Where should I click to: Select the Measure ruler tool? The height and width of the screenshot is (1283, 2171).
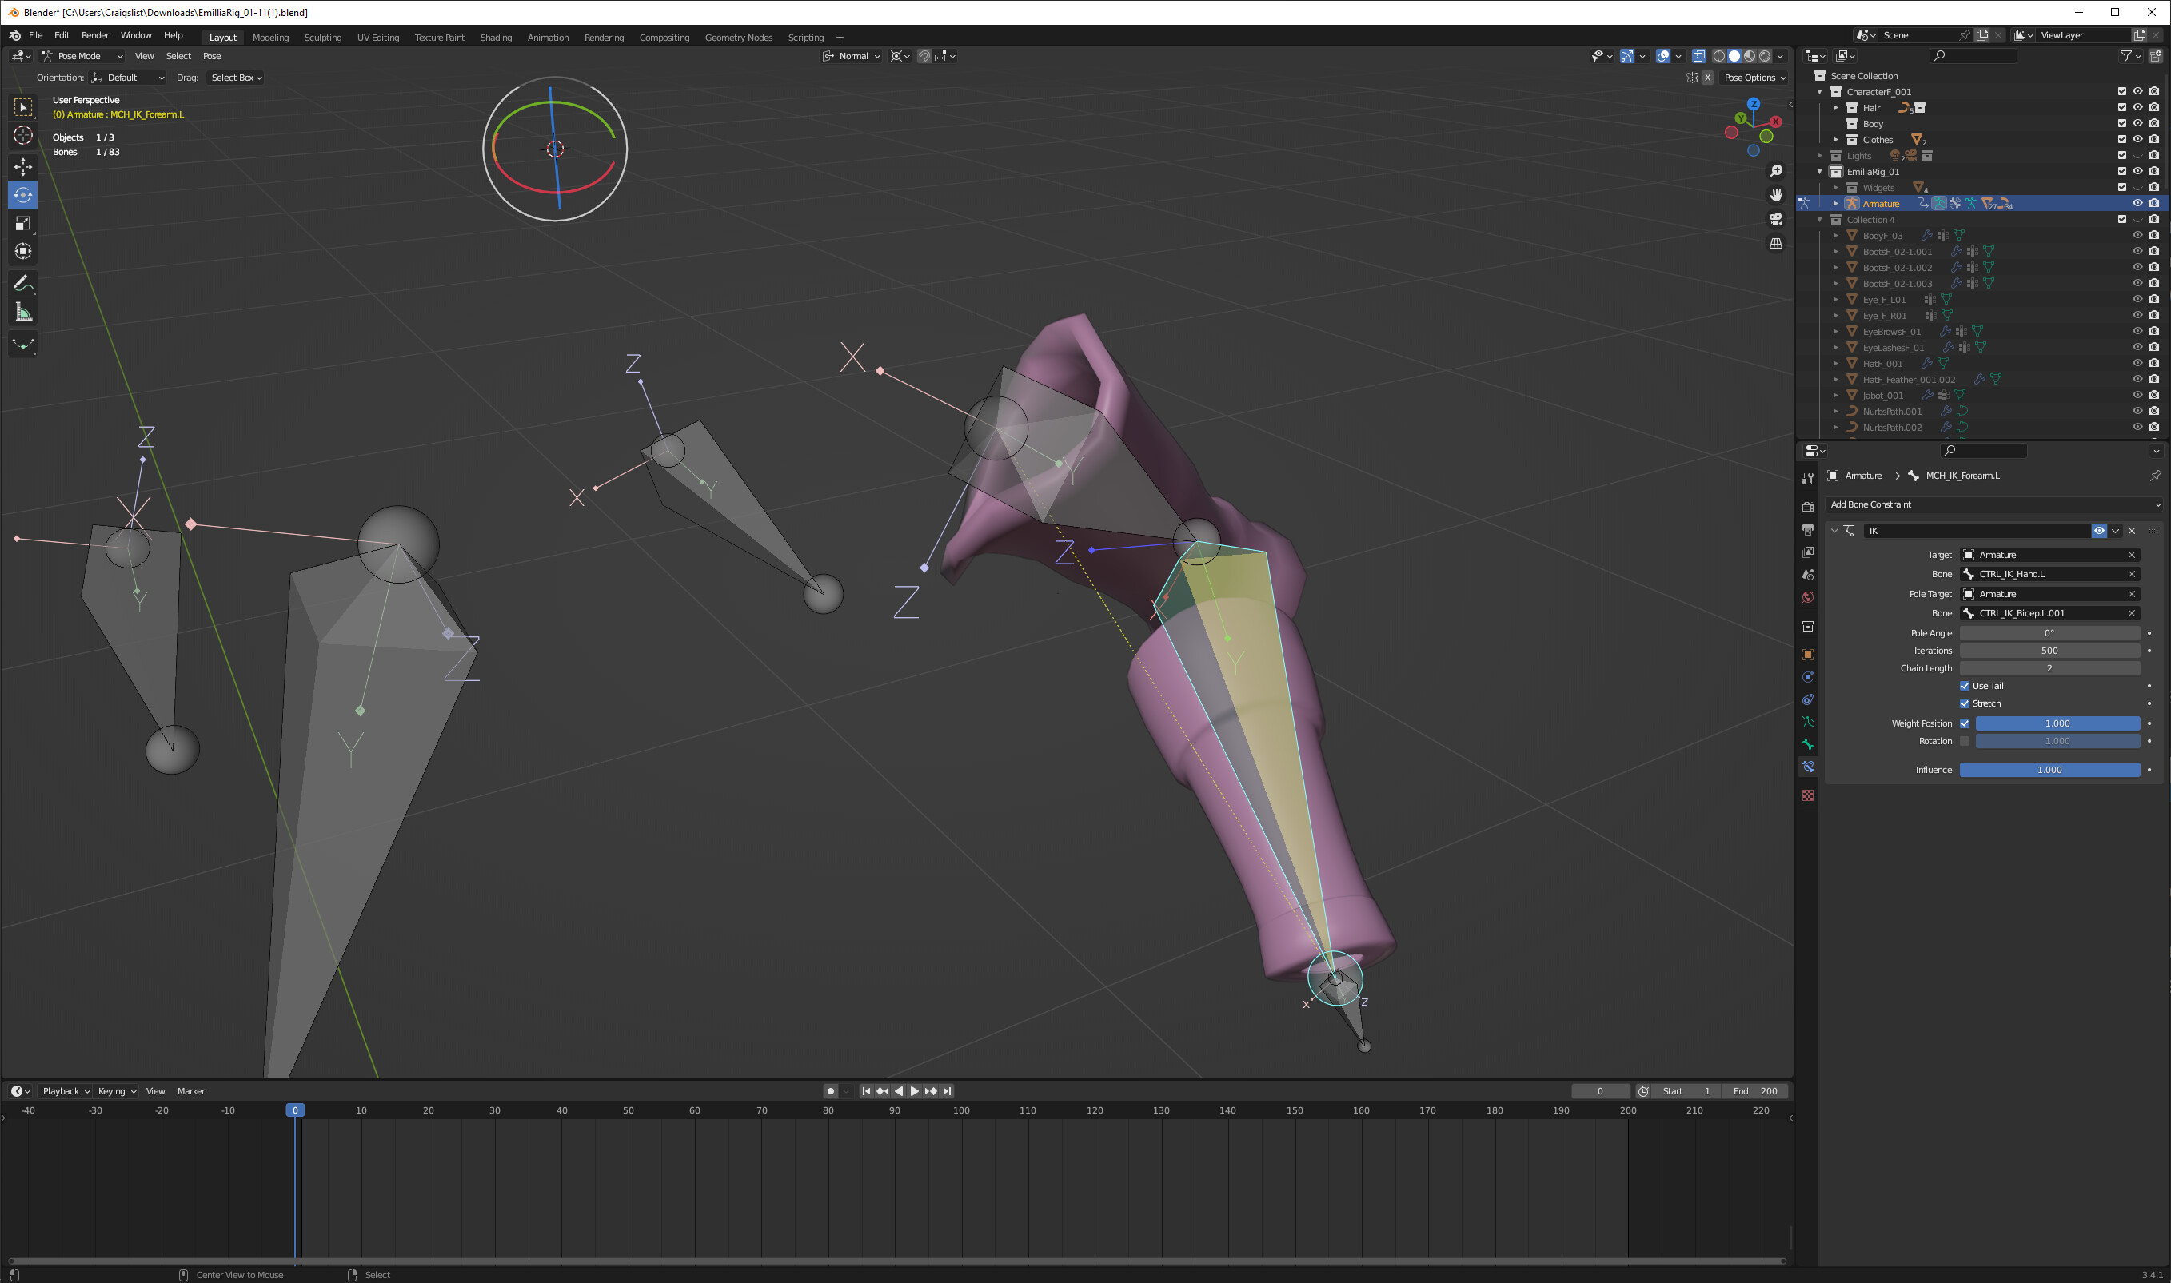tap(23, 312)
